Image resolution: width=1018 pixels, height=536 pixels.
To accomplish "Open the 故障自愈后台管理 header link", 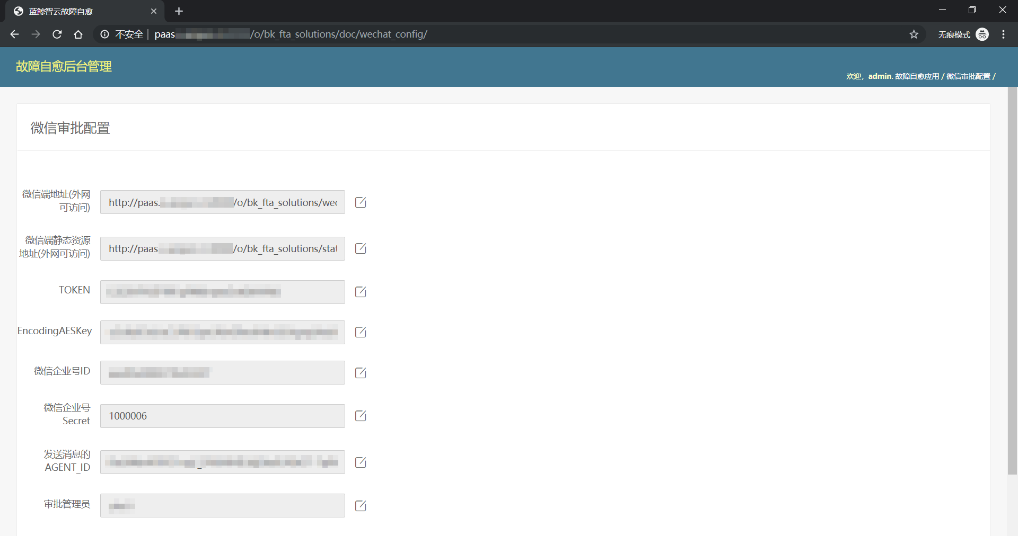I will pyautogui.click(x=64, y=67).
